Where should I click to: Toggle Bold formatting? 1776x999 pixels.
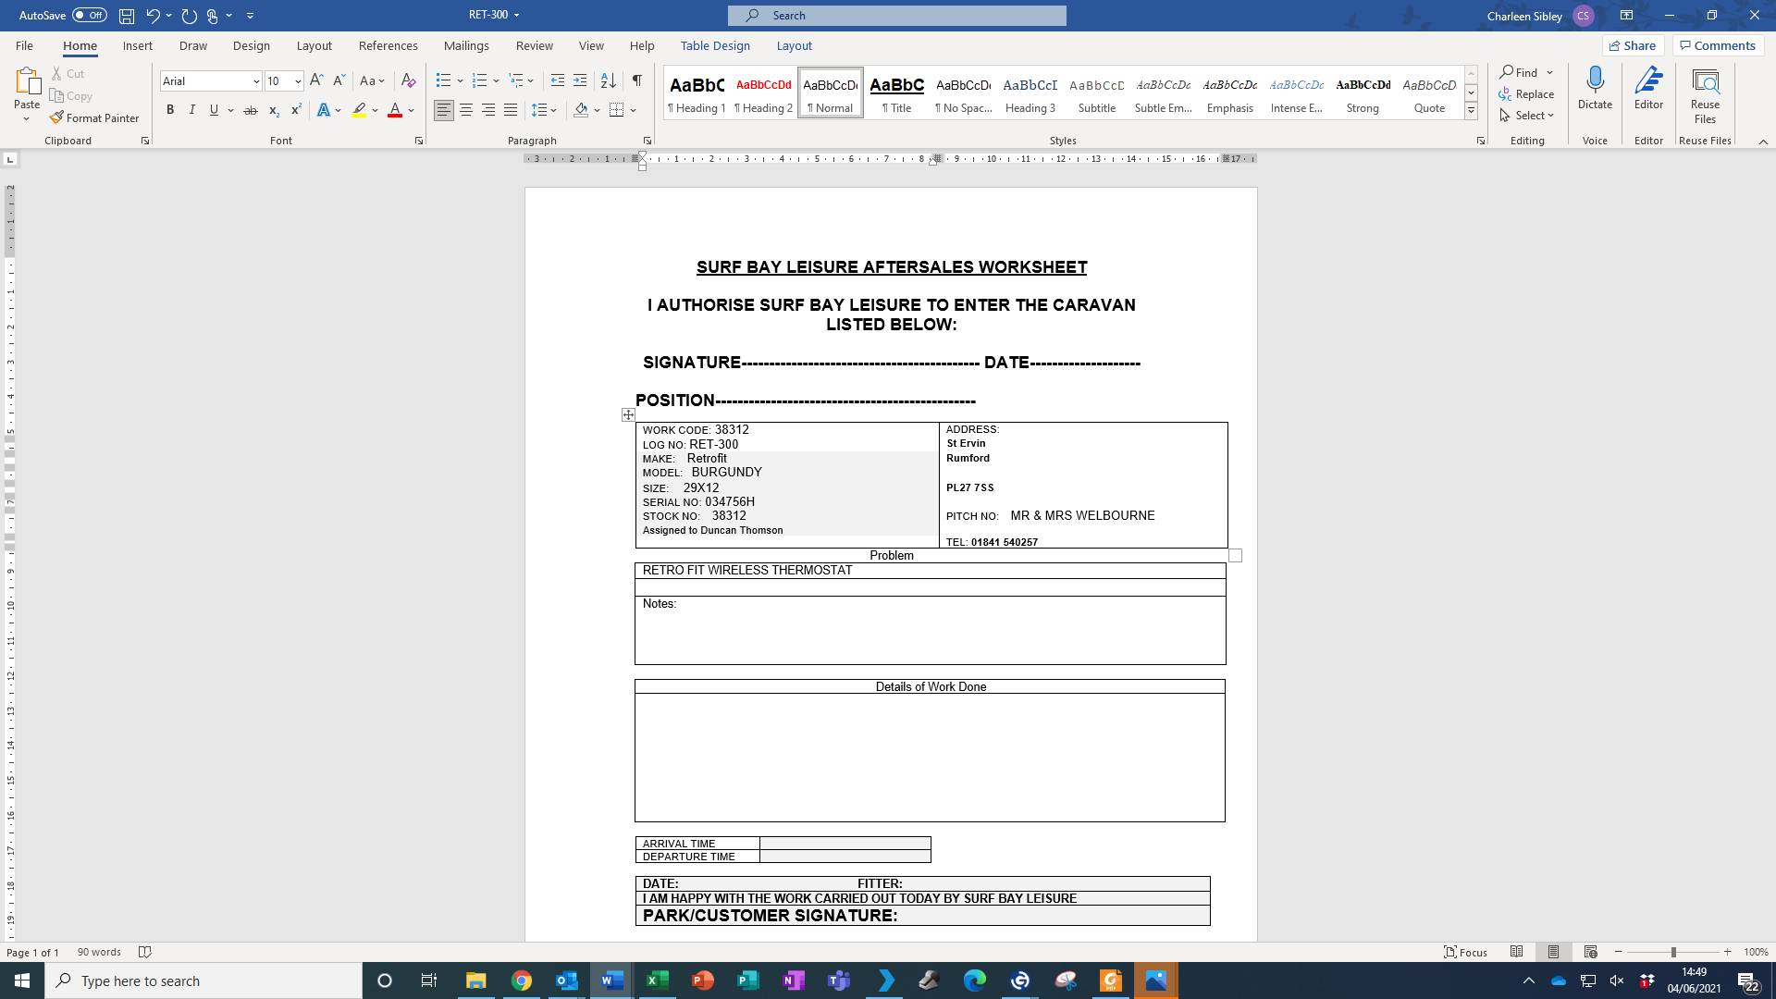[170, 110]
